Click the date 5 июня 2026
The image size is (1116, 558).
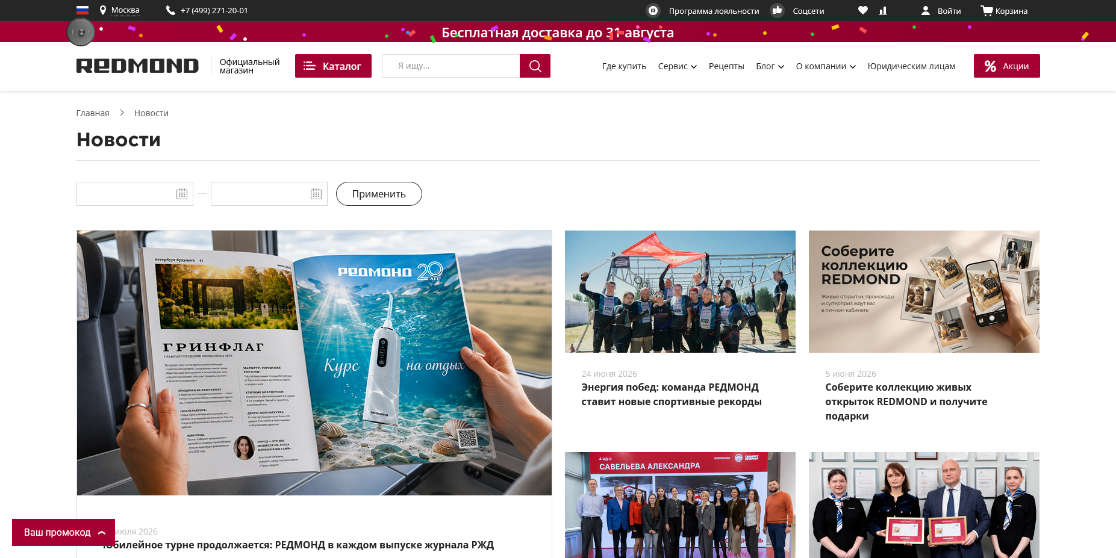coord(850,374)
